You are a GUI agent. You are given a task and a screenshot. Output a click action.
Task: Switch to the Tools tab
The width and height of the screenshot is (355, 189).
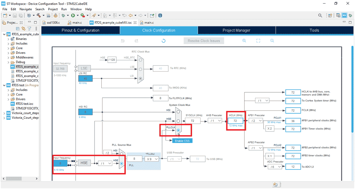(314, 30)
